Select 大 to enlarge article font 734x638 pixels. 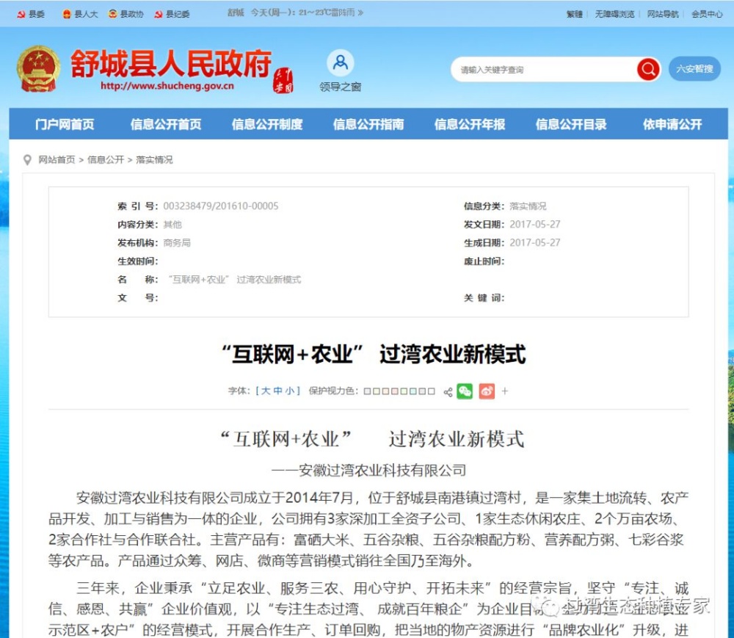pos(265,391)
